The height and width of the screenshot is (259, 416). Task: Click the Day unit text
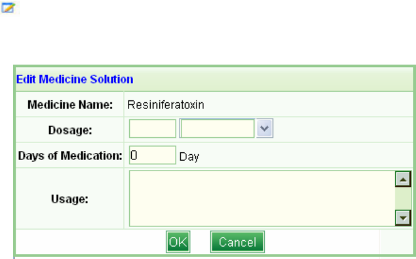pos(189,157)
